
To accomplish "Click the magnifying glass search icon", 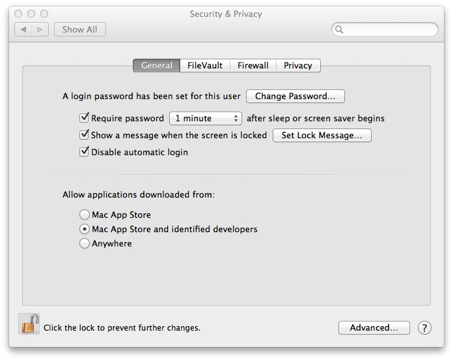I will pyautogui.click(x=339, y=29).
